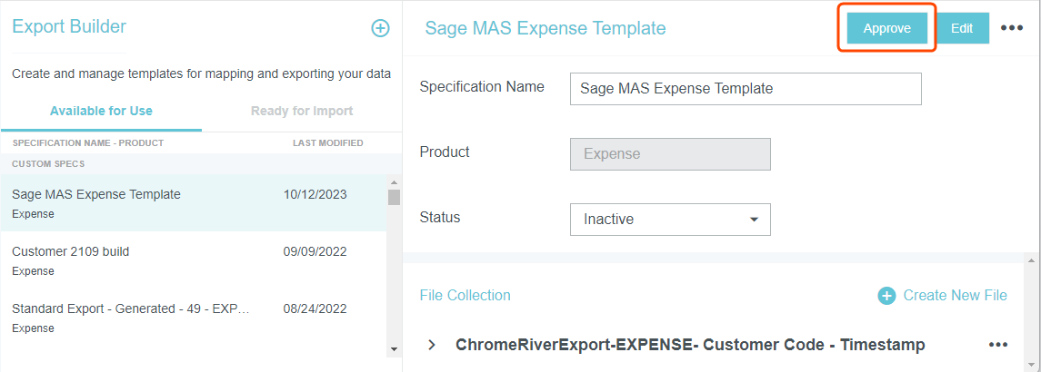Click the template list scrollbar thumb
Screen dimensions: 1041x372
[x=394, y=198]
